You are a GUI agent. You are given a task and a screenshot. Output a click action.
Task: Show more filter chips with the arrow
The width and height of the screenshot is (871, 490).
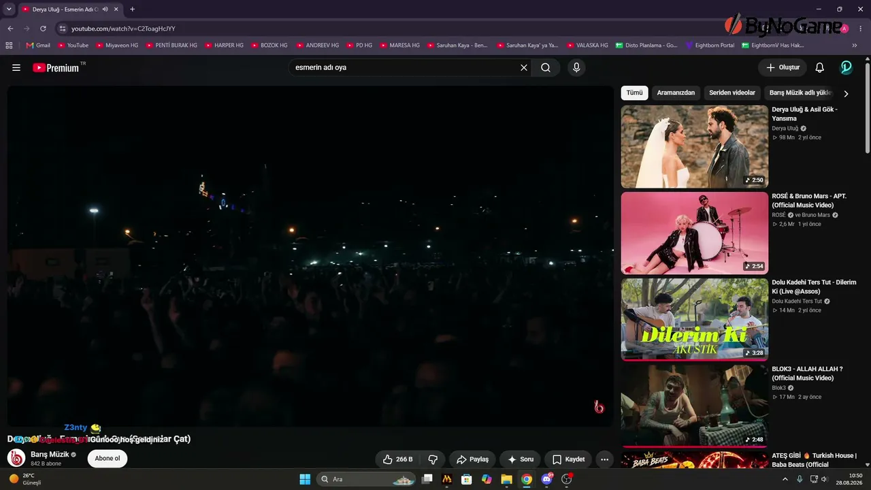tap(846, 93)
